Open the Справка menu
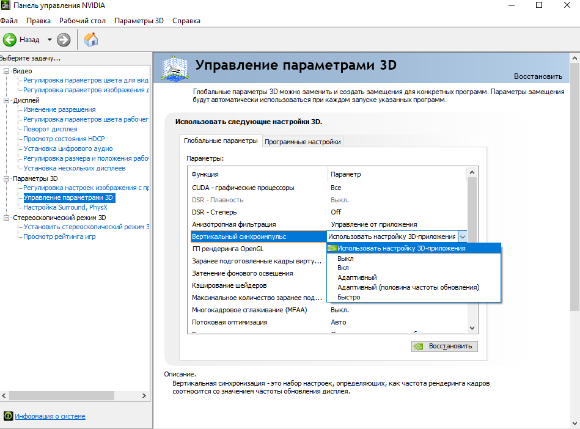Screen dimensions: 580x429 [x=186, y=21]
